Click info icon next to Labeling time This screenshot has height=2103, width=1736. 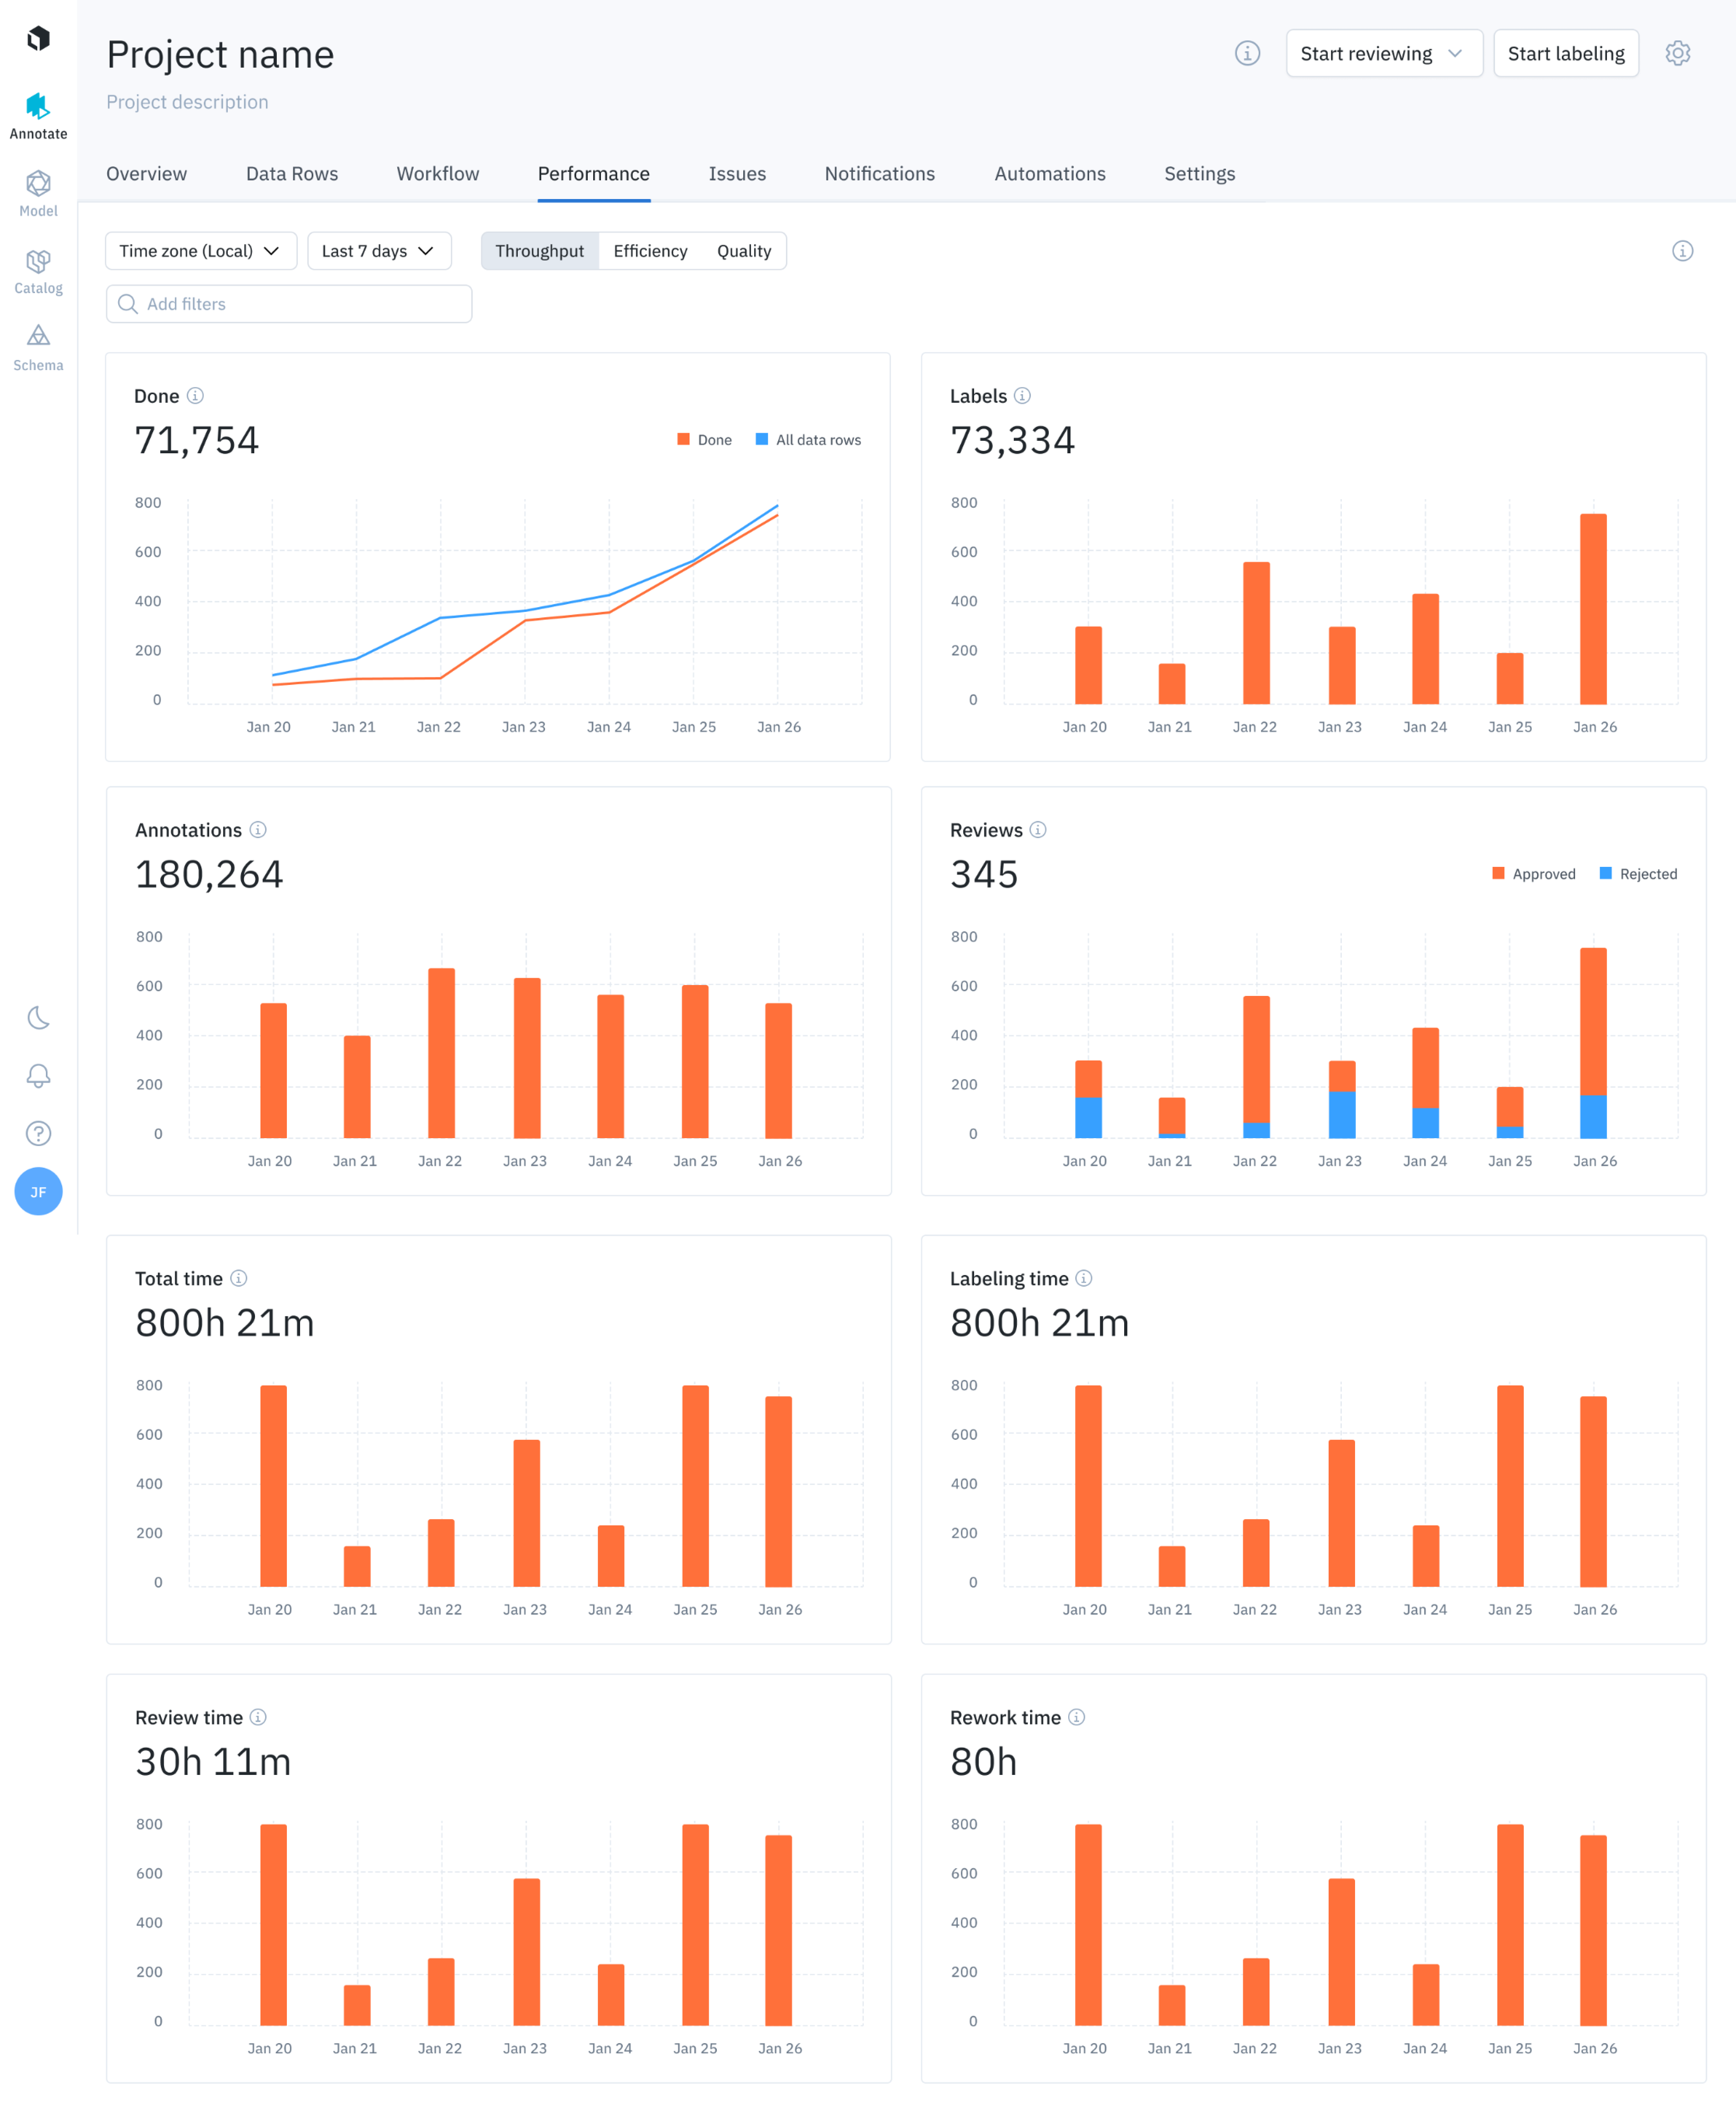1084,1278
